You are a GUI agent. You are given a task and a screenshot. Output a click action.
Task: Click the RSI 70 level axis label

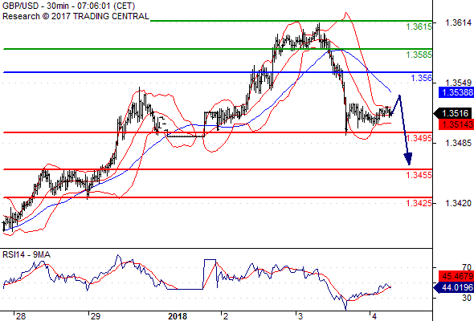(x=467, y=267)
